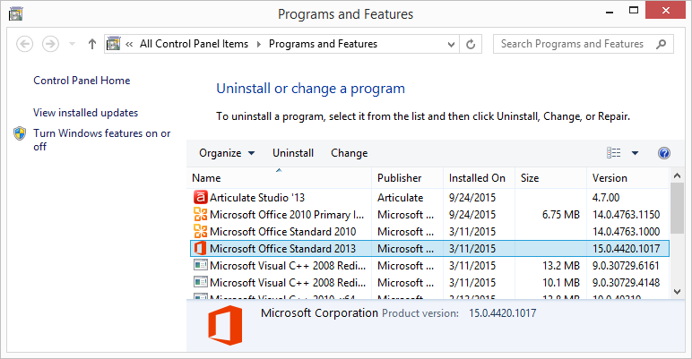Select All Control Panel Items breadcrumb
This screenshot has width=692, height=359.
click(196, 44)
